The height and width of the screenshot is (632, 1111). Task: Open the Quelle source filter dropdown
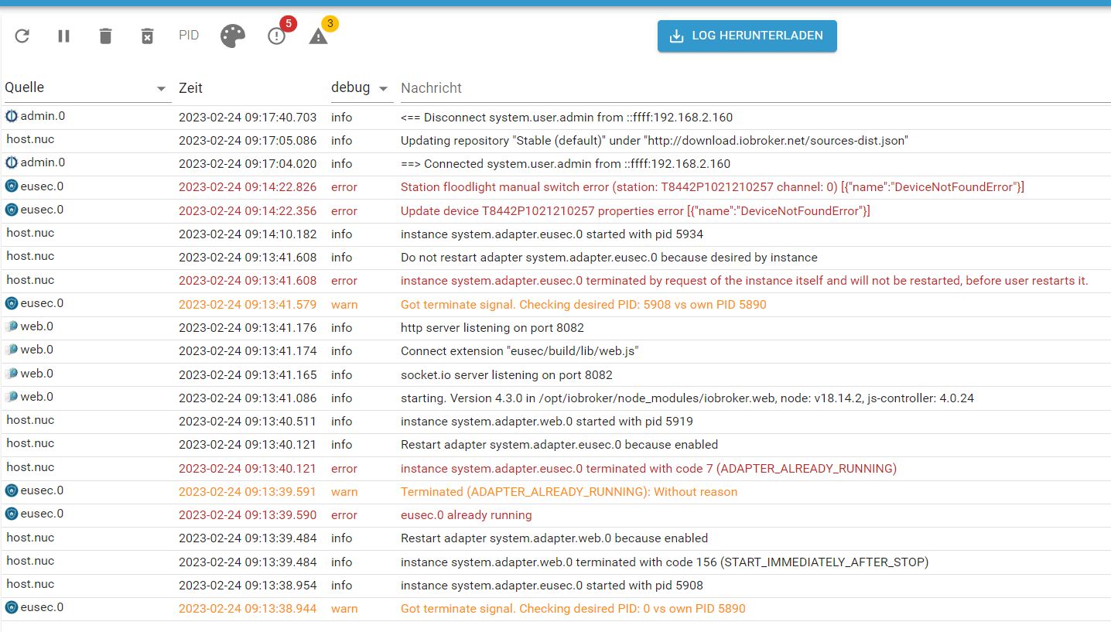tap(87, 88)
